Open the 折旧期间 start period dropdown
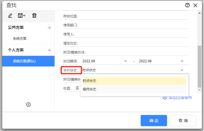 (x=125, y=61)
